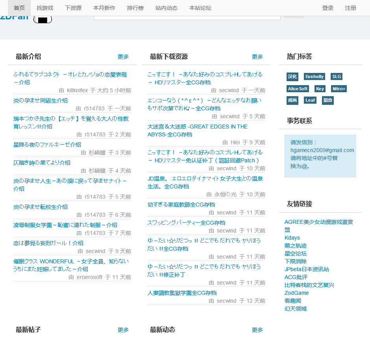
Task: Open the 星空论坛 friend link
Action: 296,253
